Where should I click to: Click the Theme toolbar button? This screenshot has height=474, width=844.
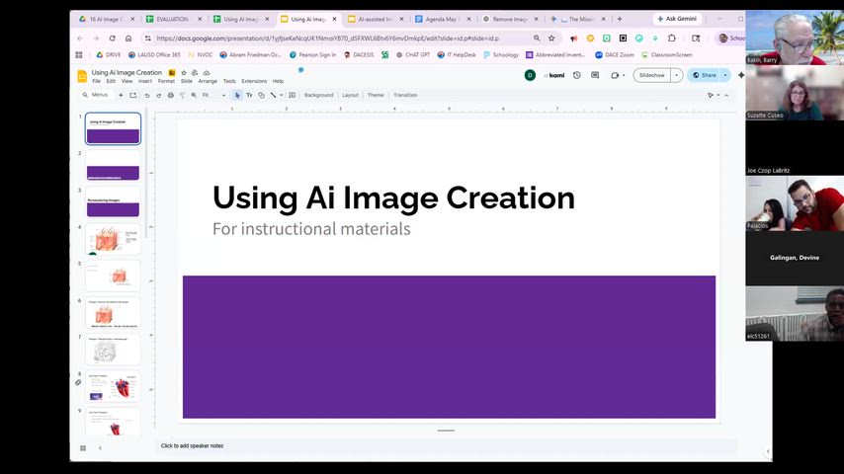click(x=376, y=95)
